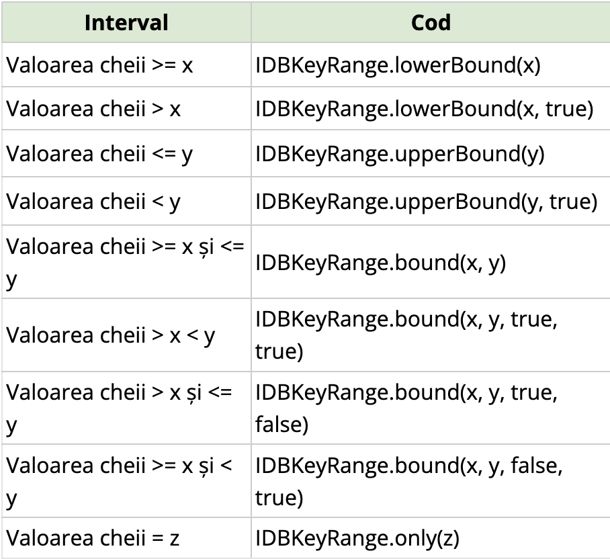
Task: Click the 'Valoarea cheii >= x și < y' cell
Action: 126,481
